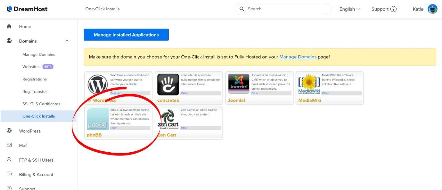Collapse the Domains section
This screenshot has width=442, height=190.
[67, 41]
